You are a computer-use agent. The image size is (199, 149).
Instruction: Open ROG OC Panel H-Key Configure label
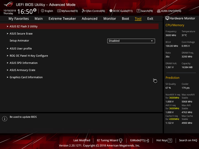29,56
